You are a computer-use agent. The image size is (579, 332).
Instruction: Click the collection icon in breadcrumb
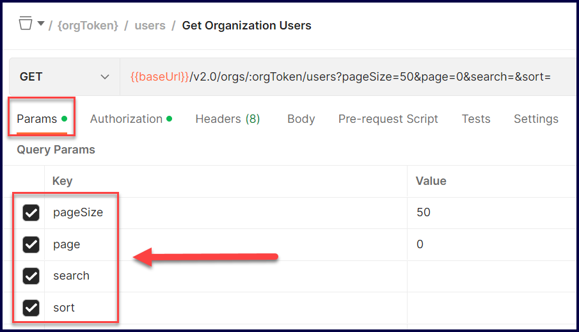25,24
